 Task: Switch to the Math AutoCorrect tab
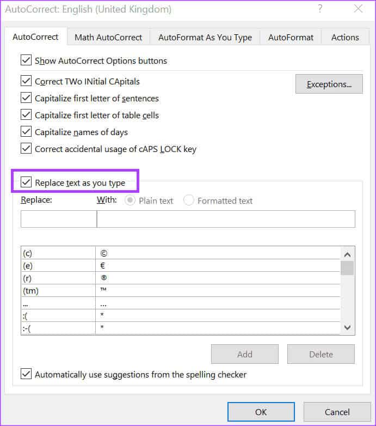(108, 37)
